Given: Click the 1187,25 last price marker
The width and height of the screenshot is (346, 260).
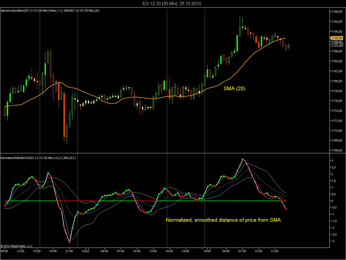Looking at the screenshot, I should [x=337, y=45].
